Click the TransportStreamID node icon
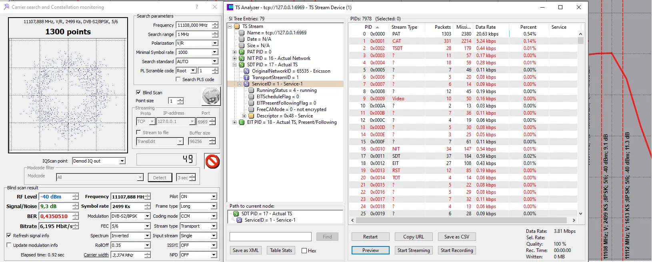 (246, 77)
